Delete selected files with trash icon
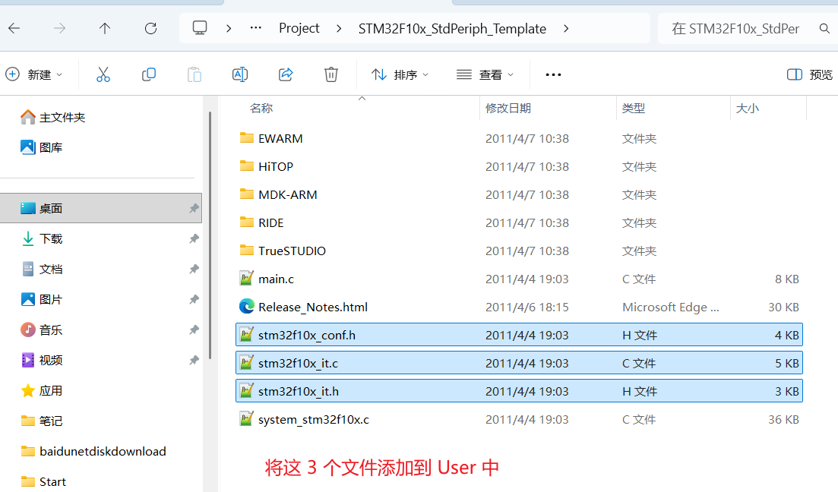 point(331,74)
